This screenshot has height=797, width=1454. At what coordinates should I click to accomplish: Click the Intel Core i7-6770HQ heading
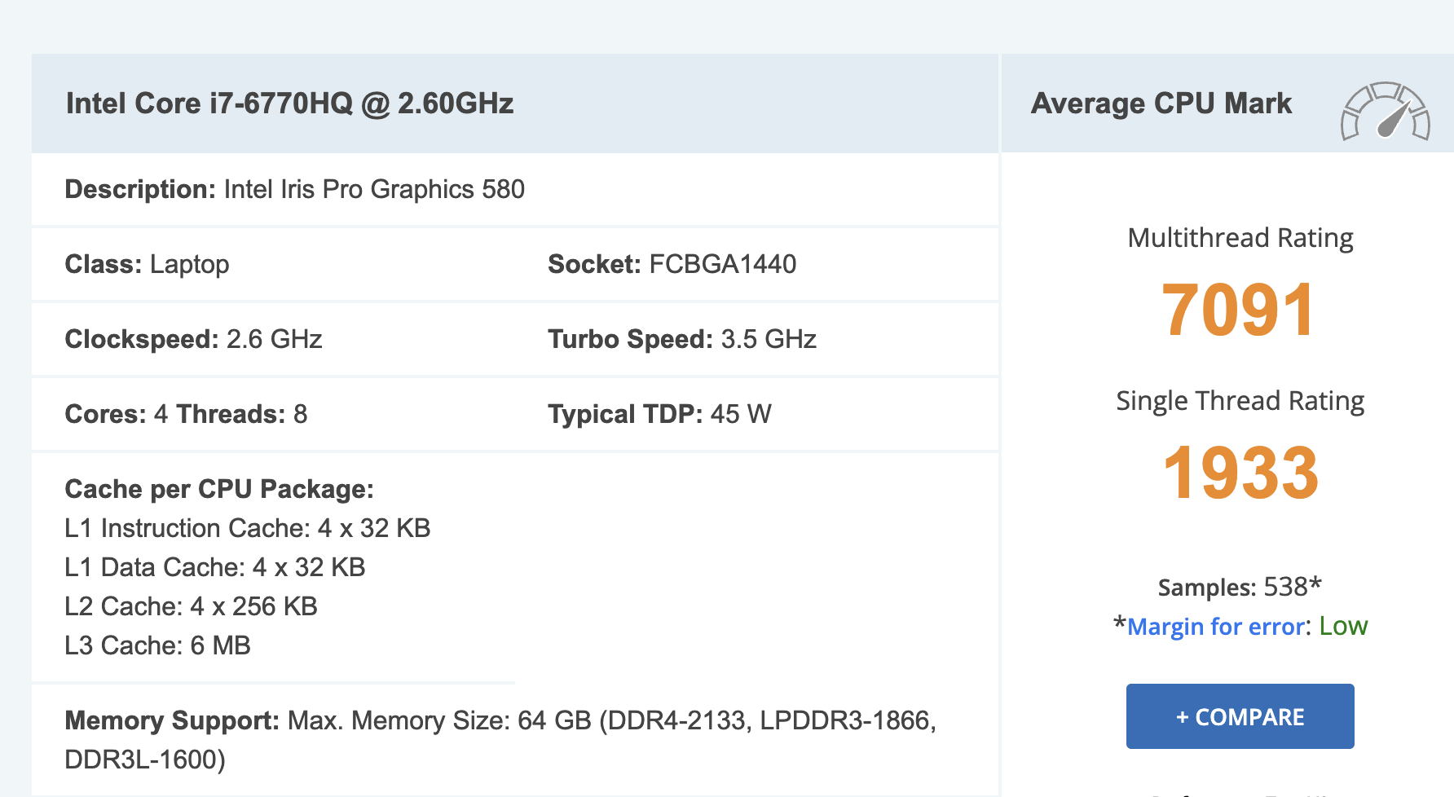[x=289, y=103]
